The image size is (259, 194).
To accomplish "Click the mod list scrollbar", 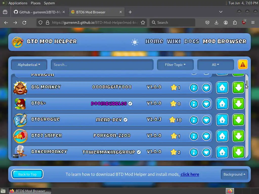I will pyautogui.click(x=247, y=115).
